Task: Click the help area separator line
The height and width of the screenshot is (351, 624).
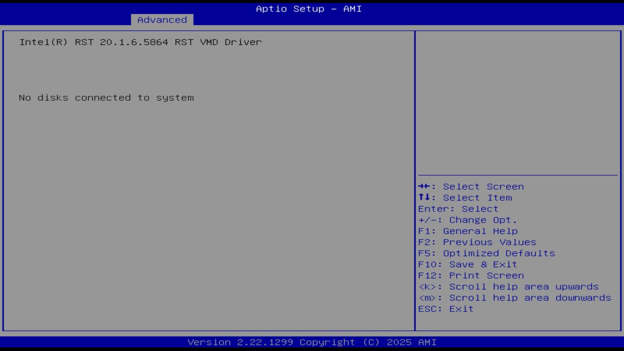Action: click(518, 175)
